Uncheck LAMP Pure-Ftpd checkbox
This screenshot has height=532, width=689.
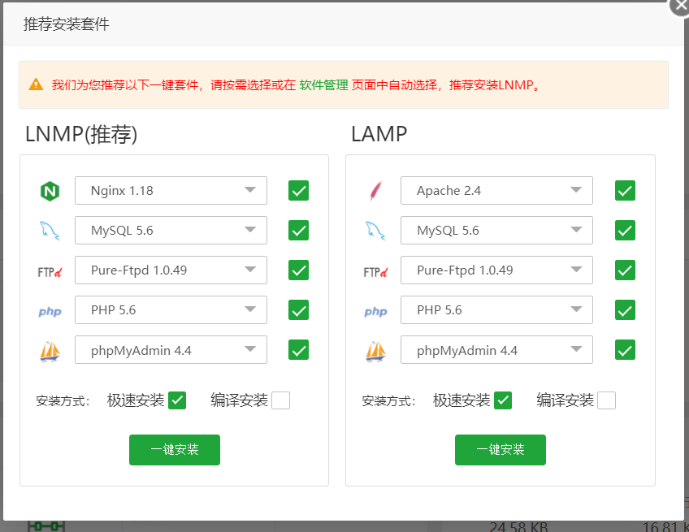[x=626, y=270]
